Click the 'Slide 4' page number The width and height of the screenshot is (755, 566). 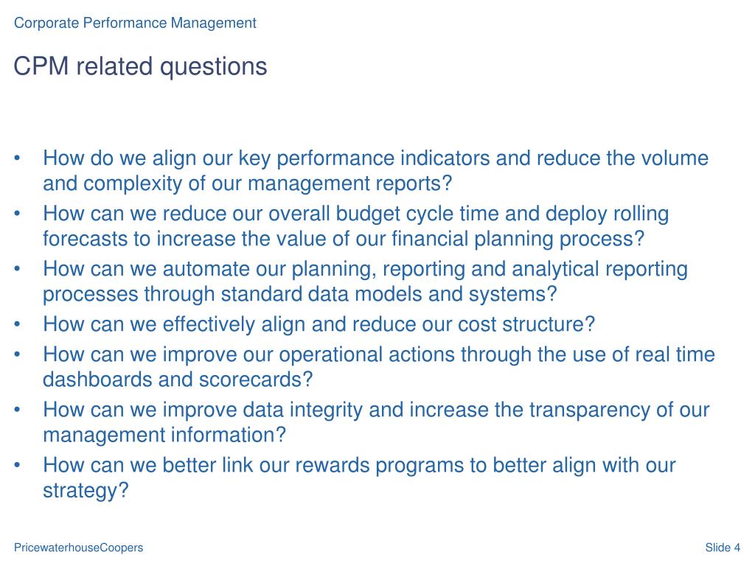(723, 548)
